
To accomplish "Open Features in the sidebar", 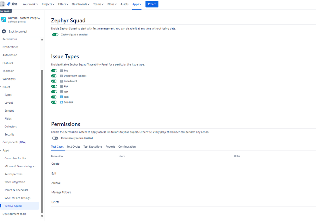I will [x=8, y=63].
